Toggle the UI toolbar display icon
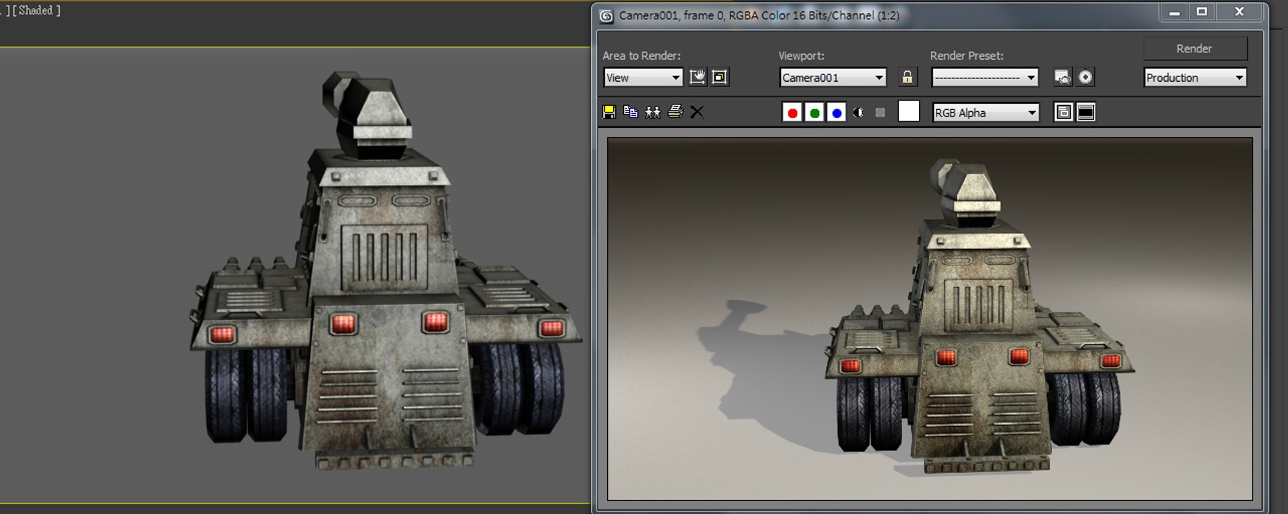The width and height of the screenshot is (1288, 514). tap(1086, 113)
